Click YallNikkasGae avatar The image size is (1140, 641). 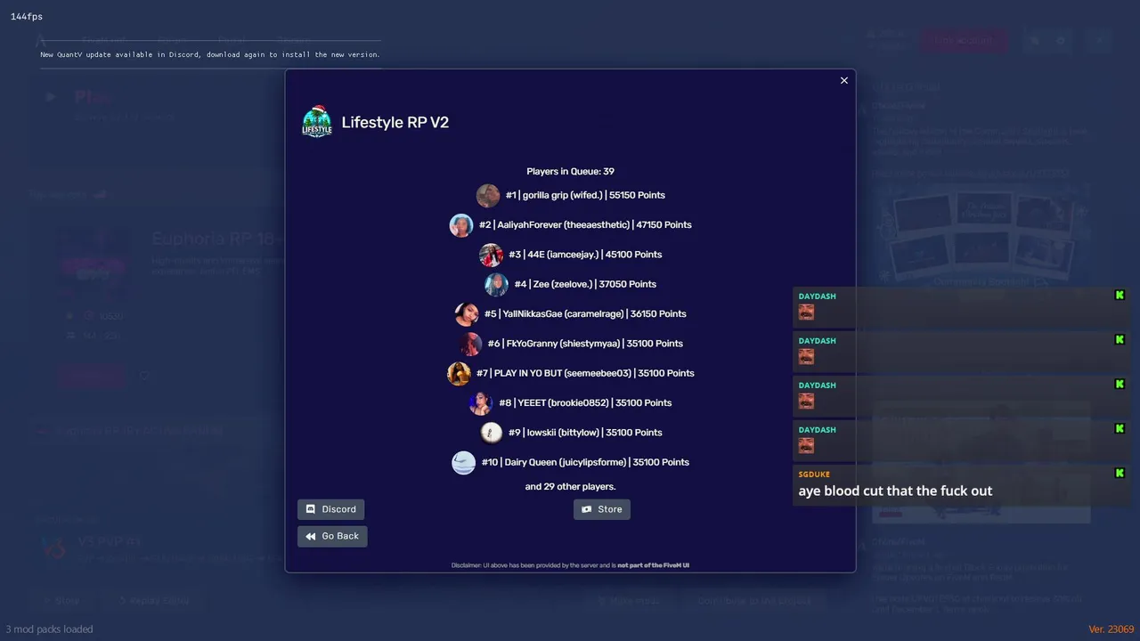coord(467,313)
